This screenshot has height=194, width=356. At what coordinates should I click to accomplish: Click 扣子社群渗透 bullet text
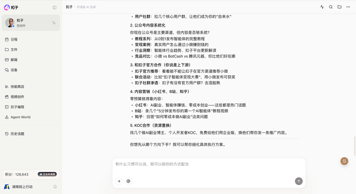(177, 83)
